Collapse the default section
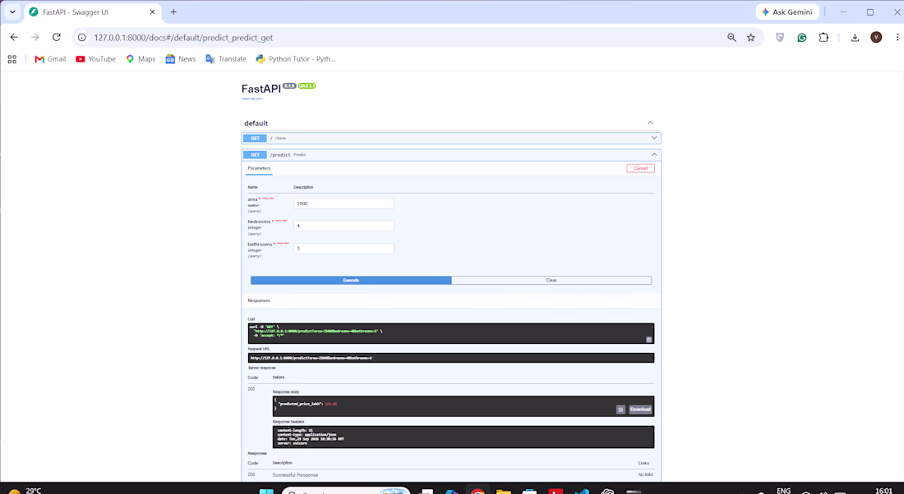Viewport: 904px width, 494px height. (x=650, y=122)
